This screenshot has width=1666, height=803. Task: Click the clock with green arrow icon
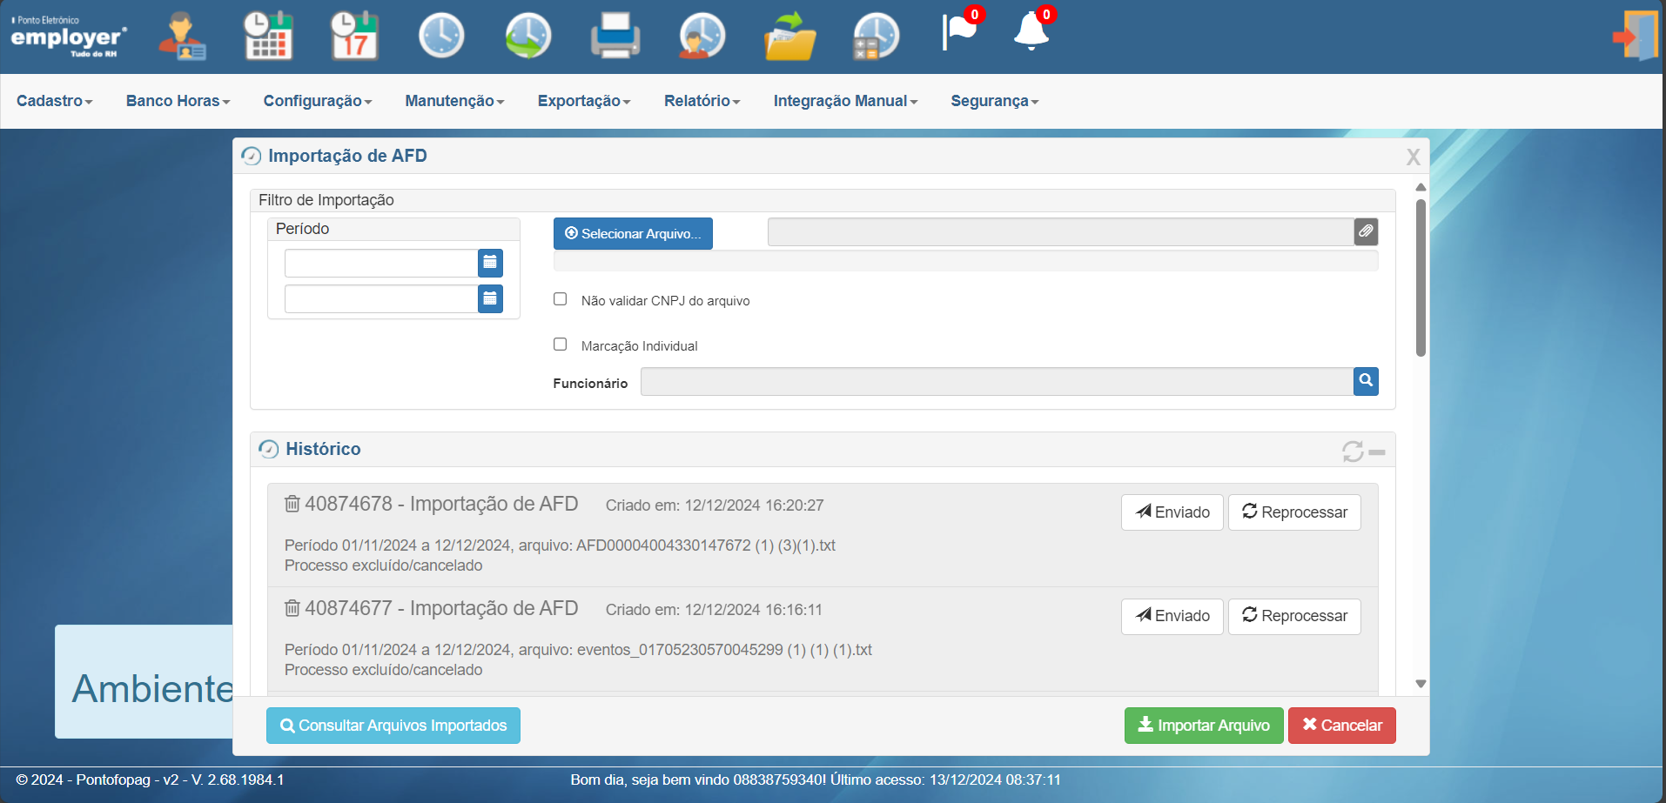(x=528, y=36)
